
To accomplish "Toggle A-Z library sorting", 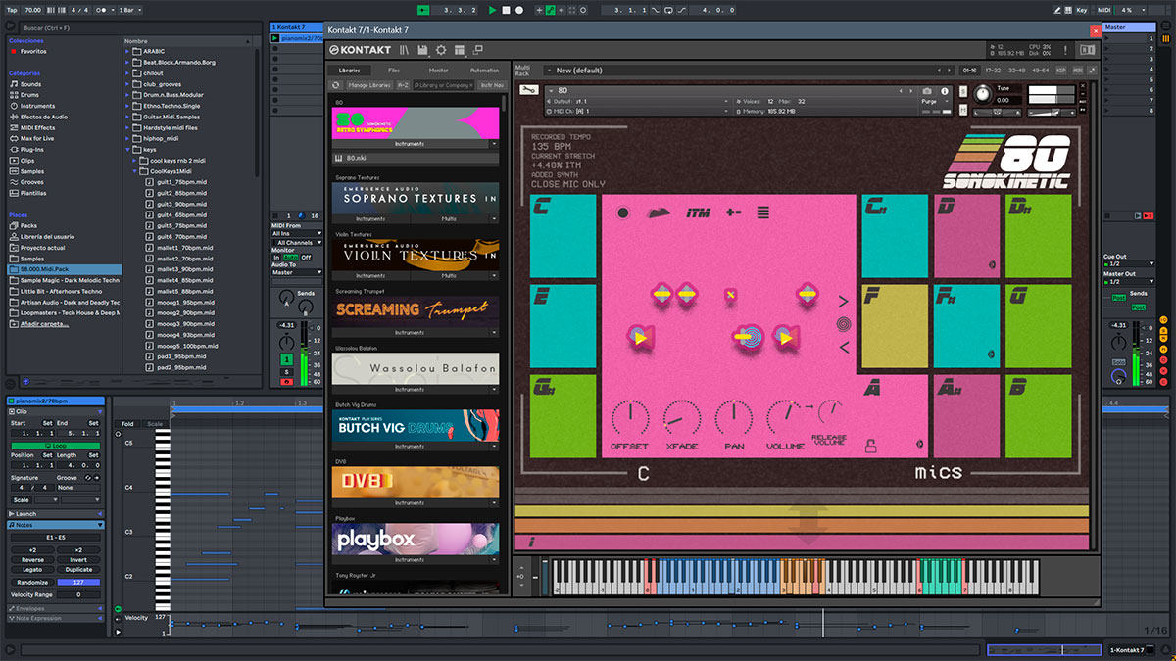I will [402, 85].
